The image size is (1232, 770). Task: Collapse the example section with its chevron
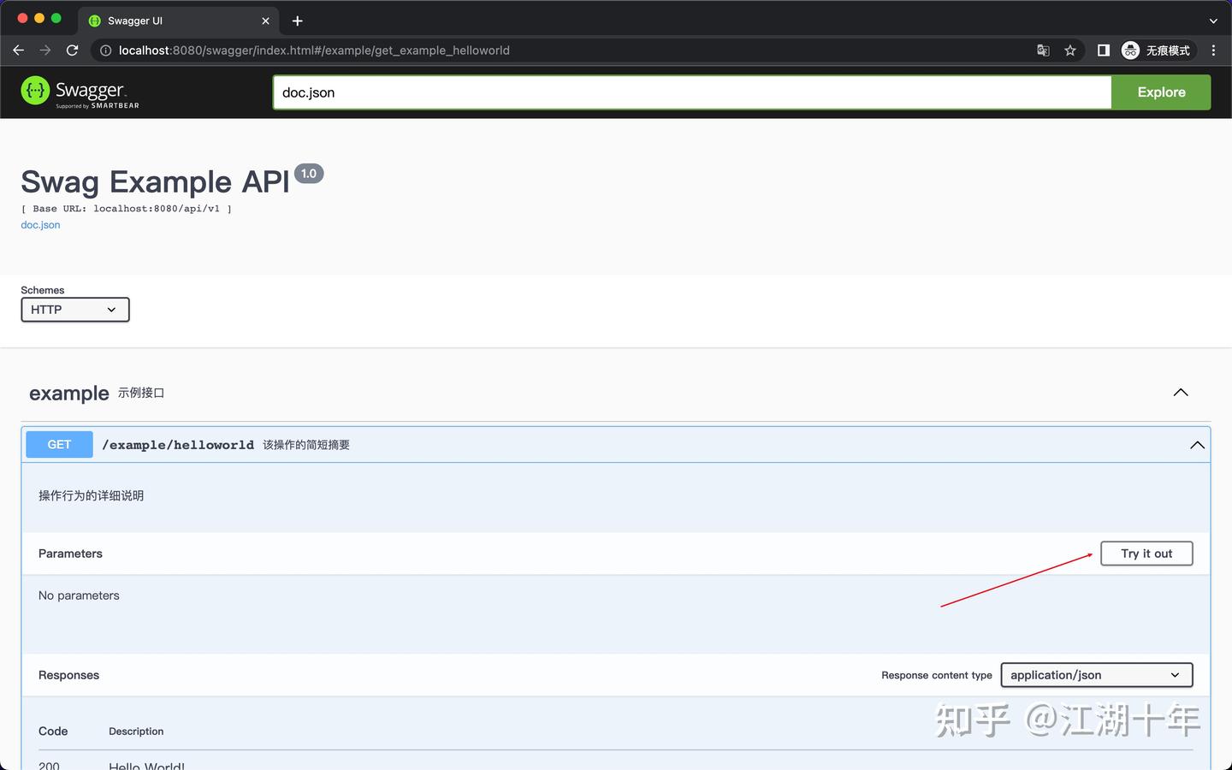(1181, 393)
